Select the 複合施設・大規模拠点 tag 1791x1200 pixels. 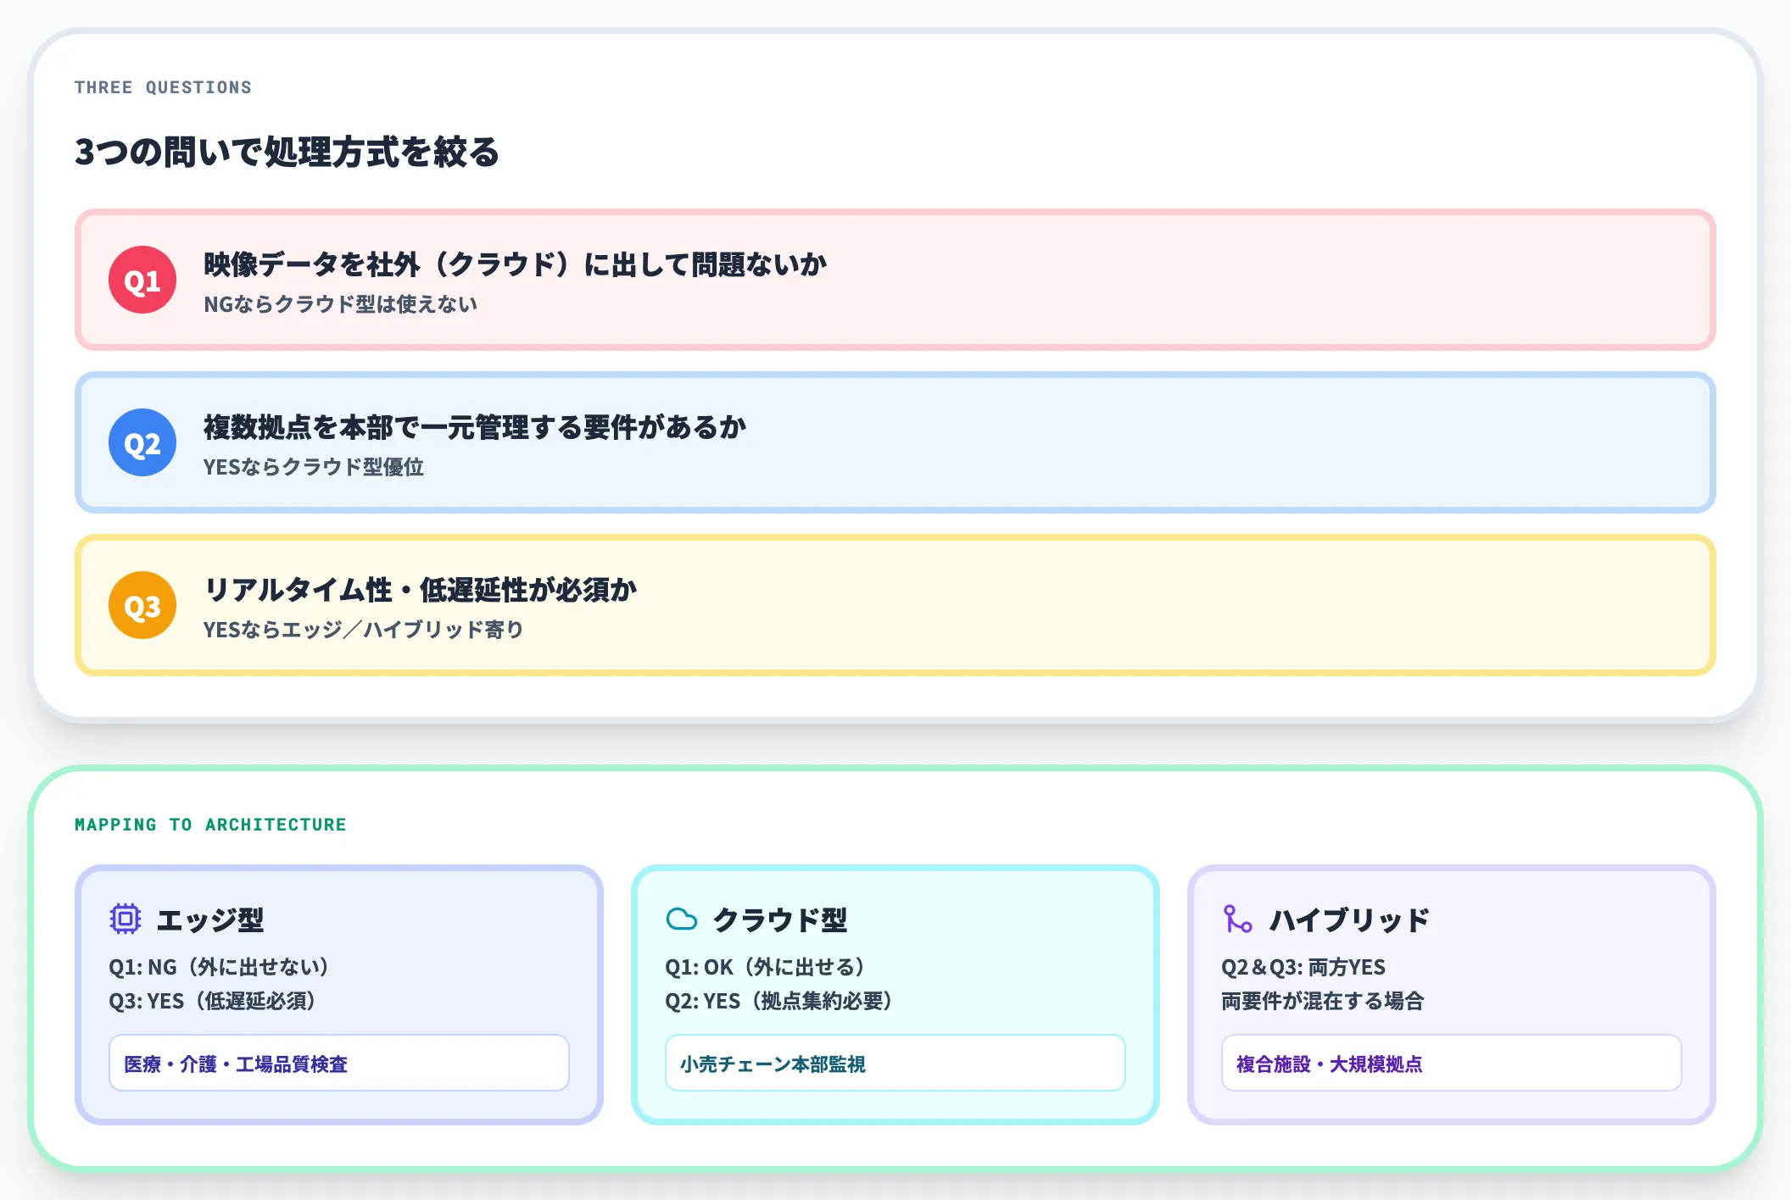pyautogui.click(x=1452, y=1063)
